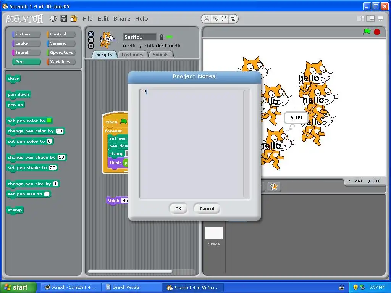Image resolution: width=391 pixels, height=293 pixels.
Task: Click the keyboard icon in taskbar
Action: click(341, 288)
